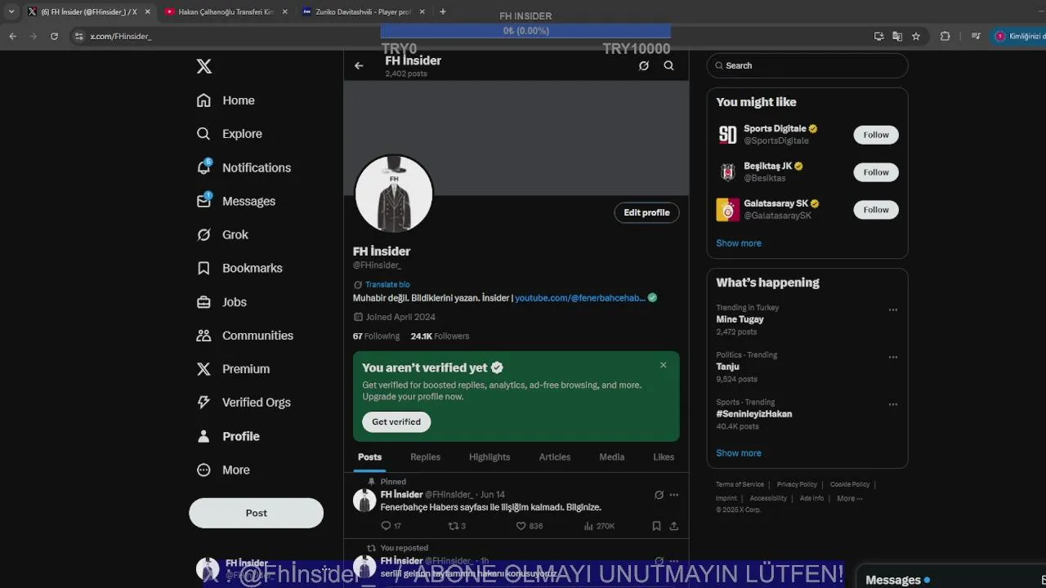Open the More menu in the sidebar

point(223,470)
